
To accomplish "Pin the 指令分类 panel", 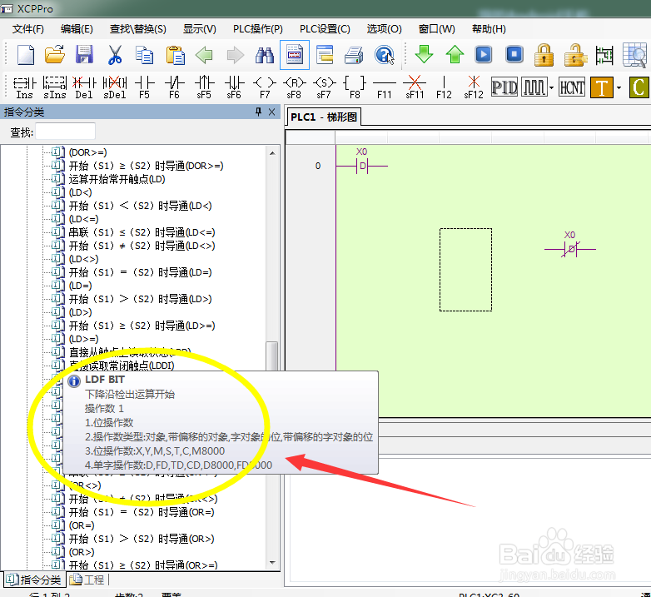I will point(258,112).
